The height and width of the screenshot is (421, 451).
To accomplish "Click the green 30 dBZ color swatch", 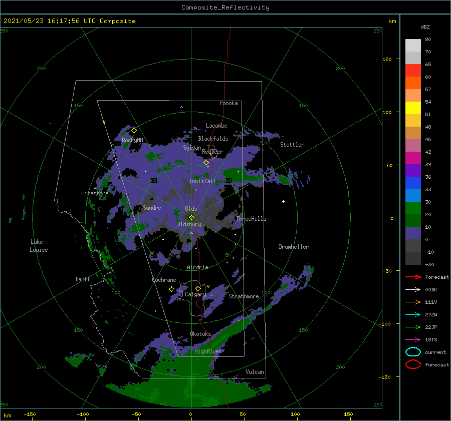I will pos(413,208).
